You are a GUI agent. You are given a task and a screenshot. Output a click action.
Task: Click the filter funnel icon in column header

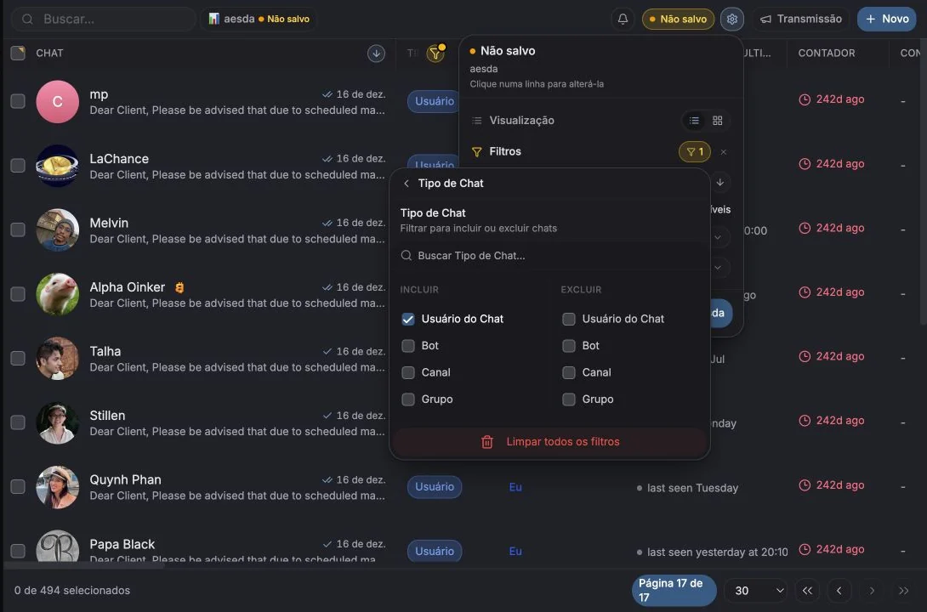click(x=435, y=54)
